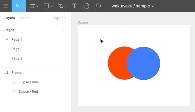Expand the Frame tool options chevron
The width and height of the screenshot is (195, 112).
pos(37,6)
